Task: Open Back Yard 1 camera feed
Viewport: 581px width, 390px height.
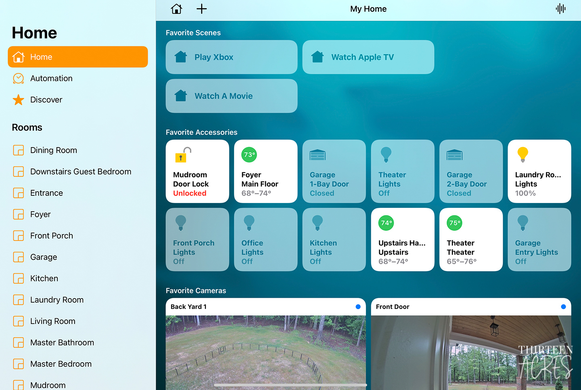Action: 266,344
